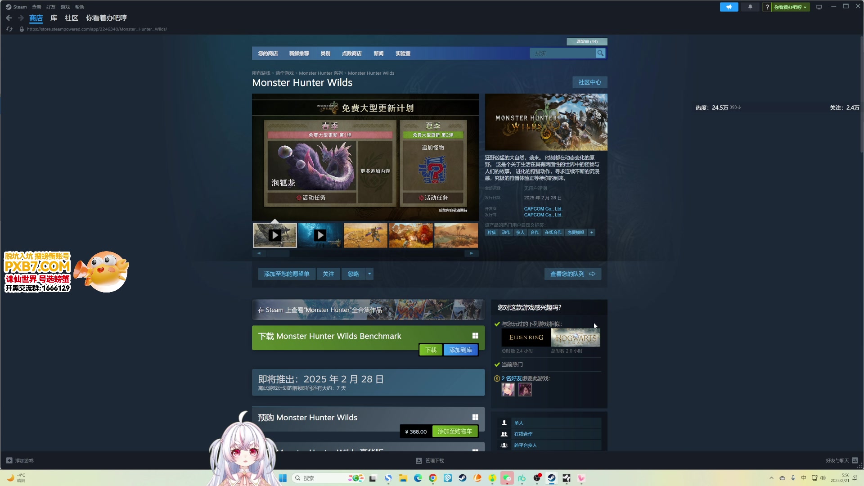Open the 你看着办吧哼 profile tab
The height and width of the screenshot is (486, 864).
tap(106, 18)
